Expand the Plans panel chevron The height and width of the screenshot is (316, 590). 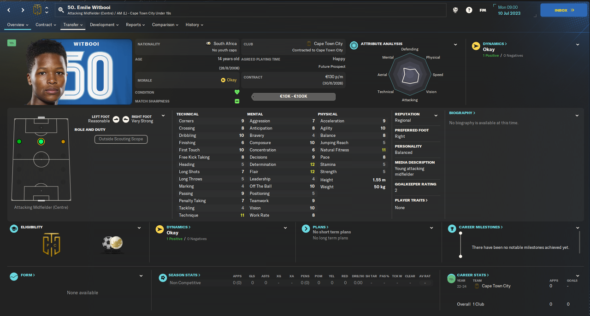coord(431,228)
